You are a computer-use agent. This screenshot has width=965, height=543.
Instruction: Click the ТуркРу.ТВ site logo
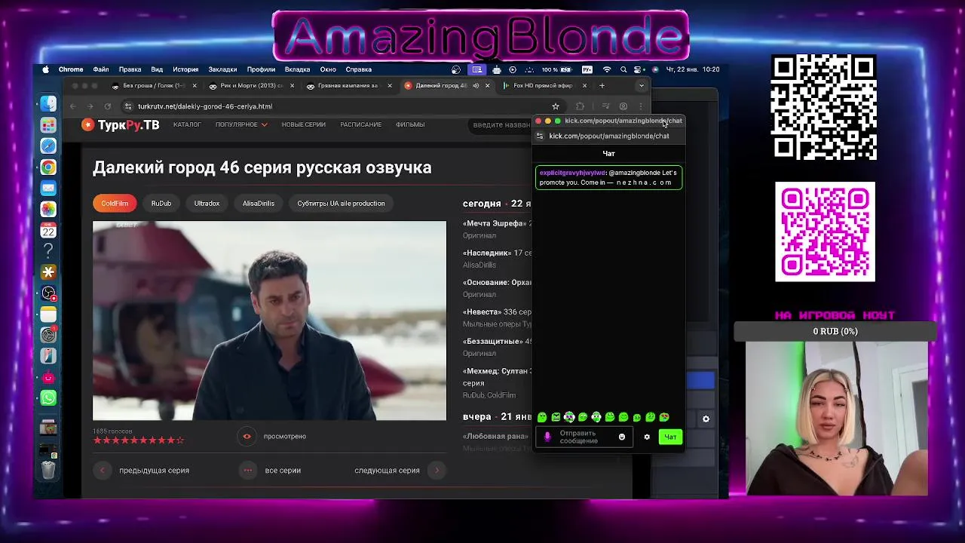tap(121, 125)
